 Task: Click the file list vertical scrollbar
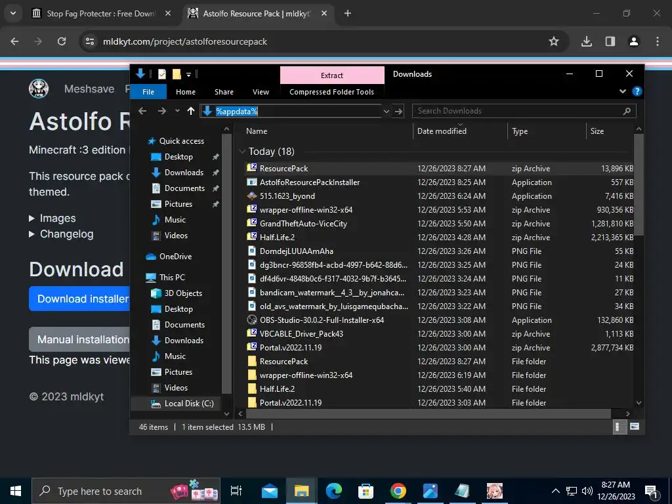click(x=639, y=184)
